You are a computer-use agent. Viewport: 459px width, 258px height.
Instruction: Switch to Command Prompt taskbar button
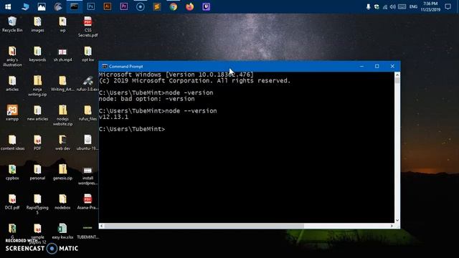(x=75, y=6)
